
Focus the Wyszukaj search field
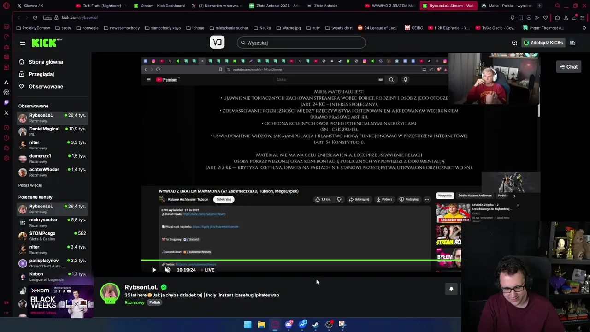click(x=301, y=43)
